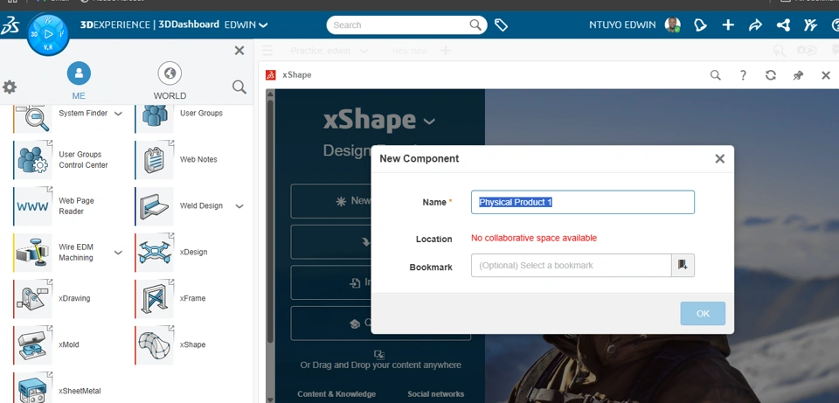Click the select bookmark icon button
The width and height of the screenshot is (839, 403).
coord(683,266)
